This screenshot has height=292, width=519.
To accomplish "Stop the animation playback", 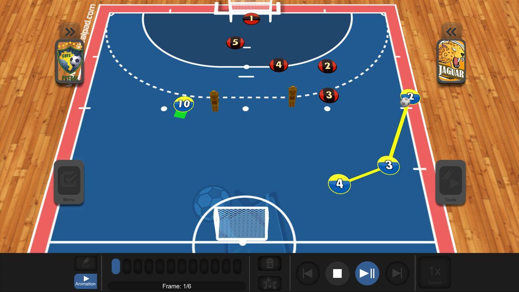I will tap(337, 273).
